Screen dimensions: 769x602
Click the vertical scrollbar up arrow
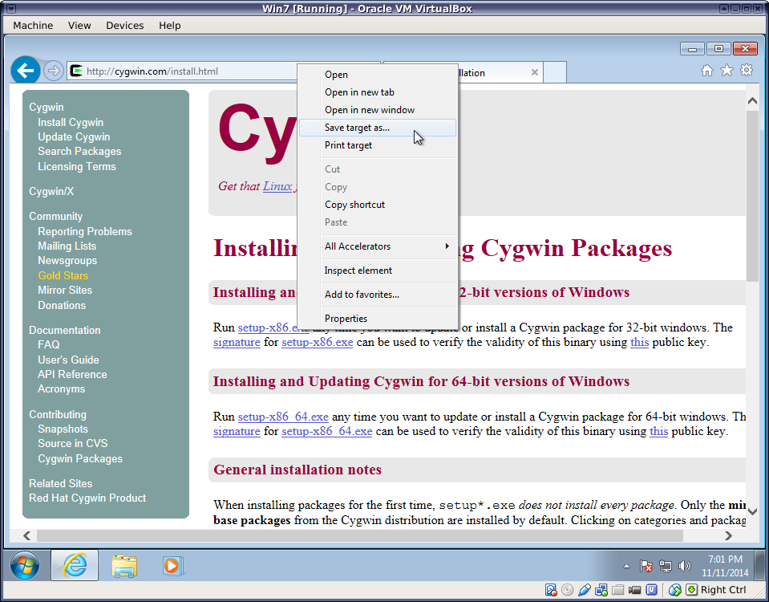(x=752, y=100)
